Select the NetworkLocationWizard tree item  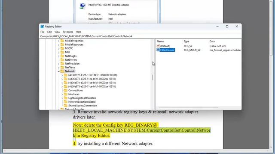[x=82, y=102]
